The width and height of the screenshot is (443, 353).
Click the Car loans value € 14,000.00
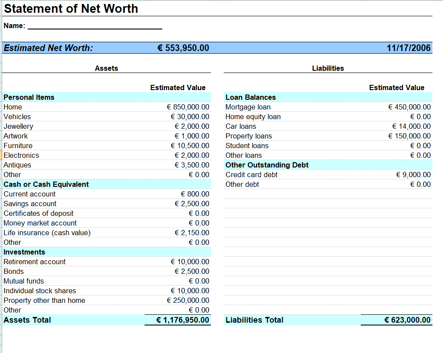[411, 126]
